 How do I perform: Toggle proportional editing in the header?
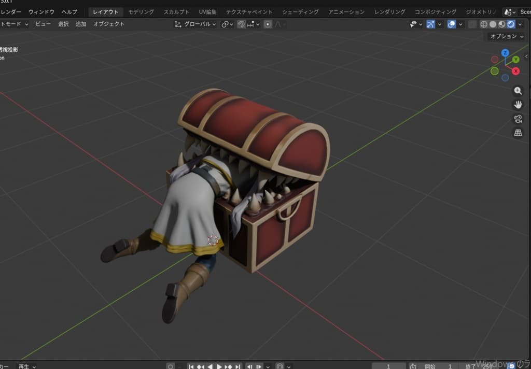[x=268, y=24]
